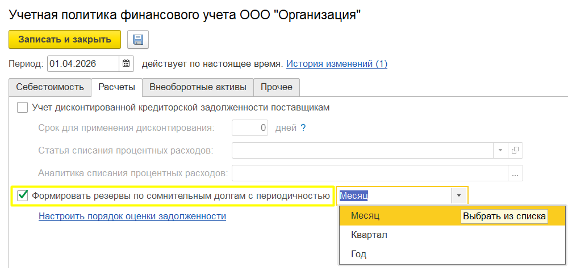Toggle Учет дисконтированной кредиторской задолженности checkbox

[x=23, y=108]
